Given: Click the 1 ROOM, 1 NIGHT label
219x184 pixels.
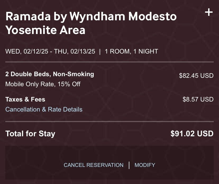Looking at the screenshot, I should [x=131, y=51].
